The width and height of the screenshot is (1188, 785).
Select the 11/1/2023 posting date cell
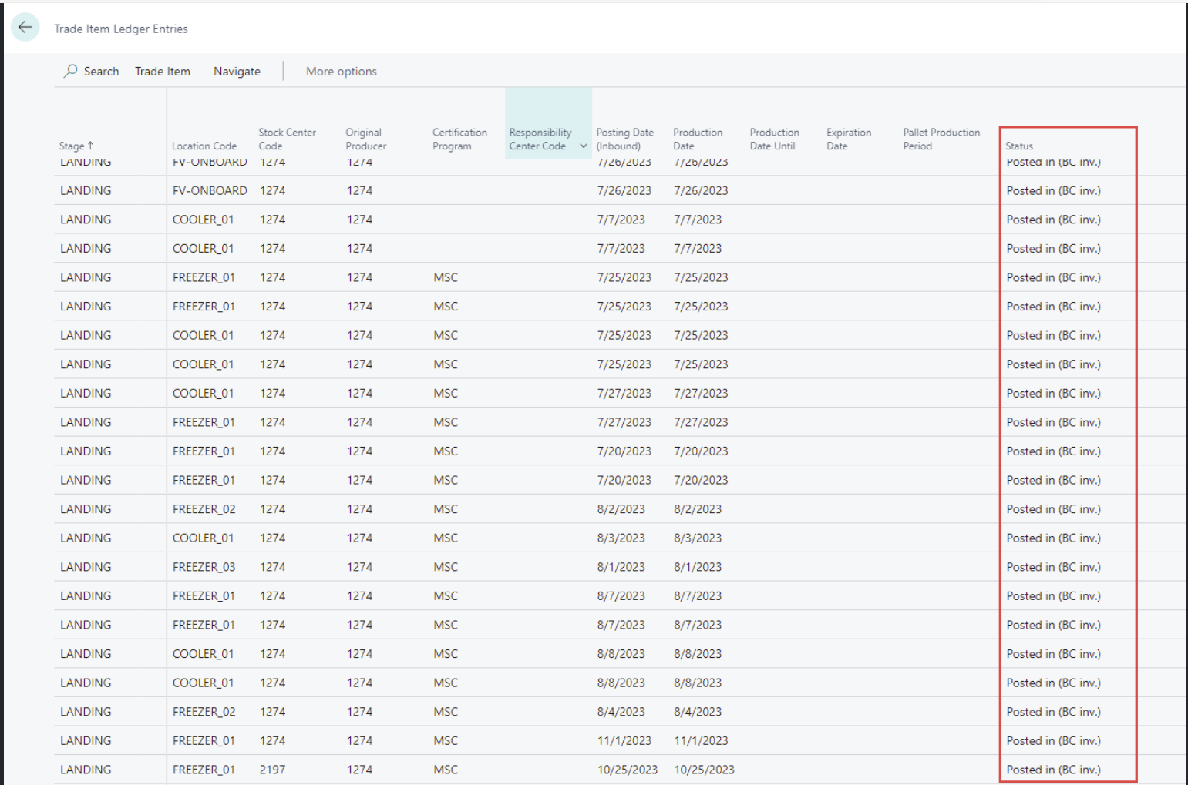(x=624, y=740)
